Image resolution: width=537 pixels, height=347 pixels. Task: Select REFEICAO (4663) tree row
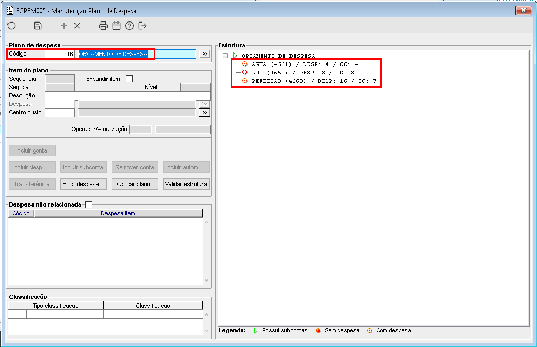tap(314, 81)
